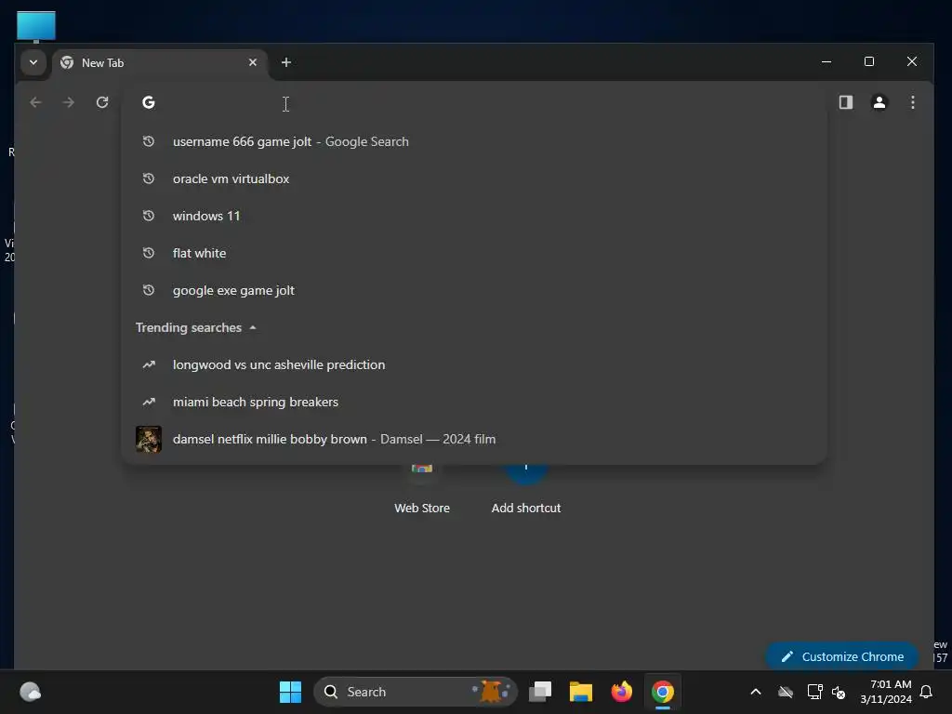Launch Firefox from taskbar
Screen dimensions: 952x714
click(x=622, y=692)
